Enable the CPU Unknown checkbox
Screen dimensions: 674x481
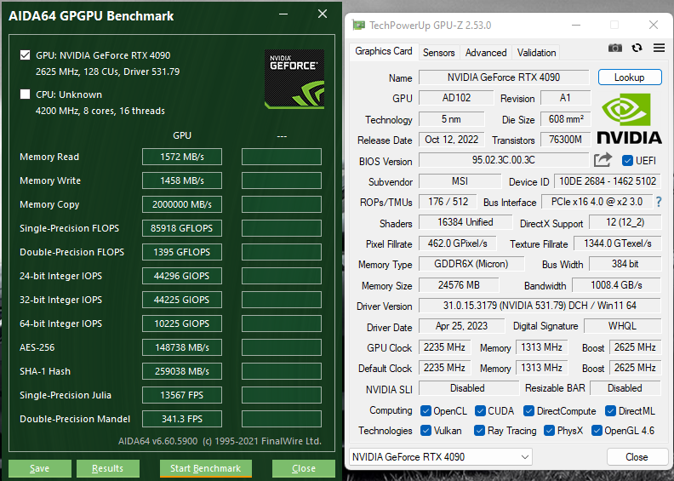[25, 94]
